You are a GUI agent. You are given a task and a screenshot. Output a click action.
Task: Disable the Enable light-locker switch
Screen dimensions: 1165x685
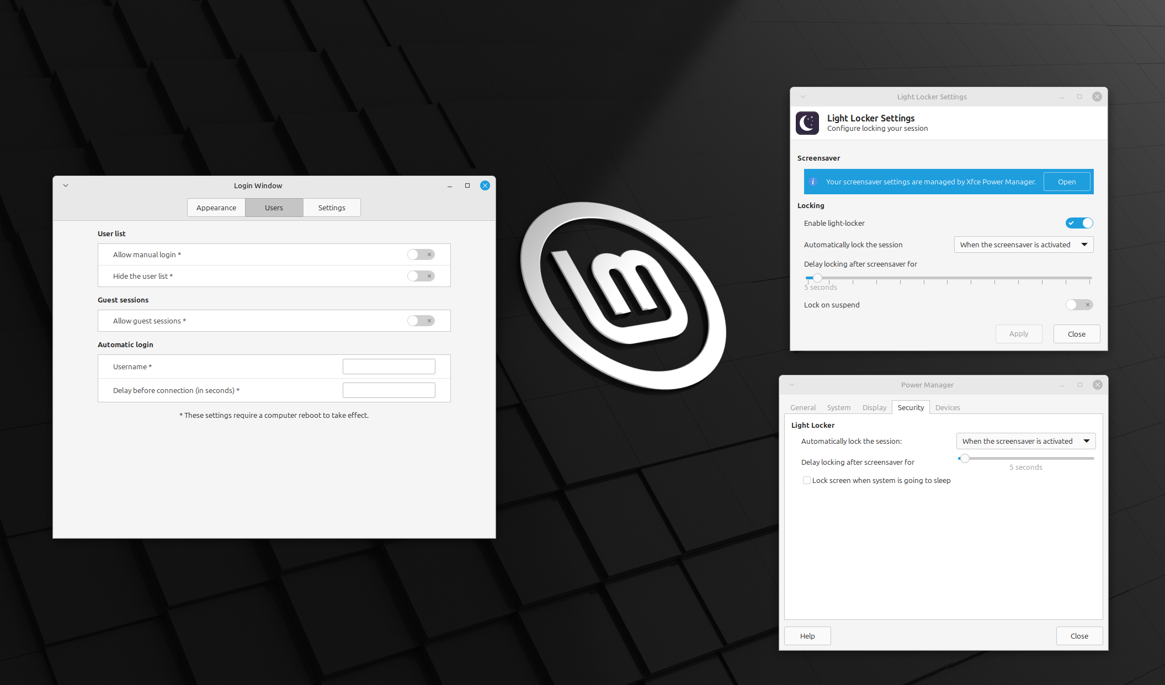tap(1079, 223)
